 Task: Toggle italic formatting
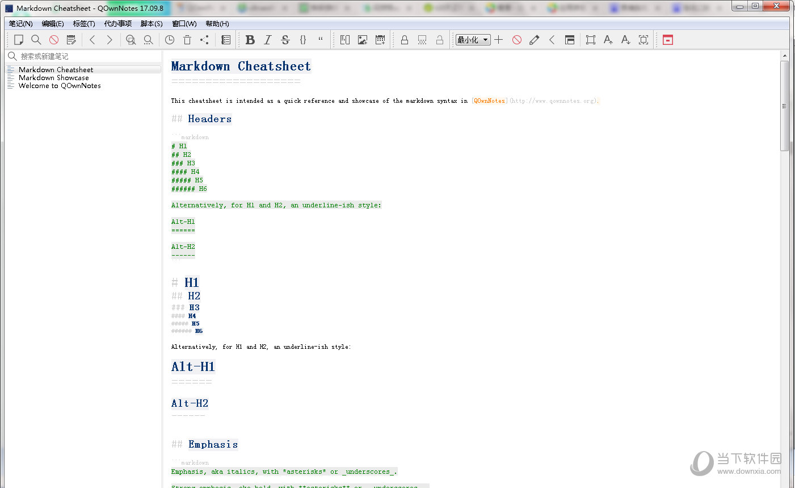point(268,40)
